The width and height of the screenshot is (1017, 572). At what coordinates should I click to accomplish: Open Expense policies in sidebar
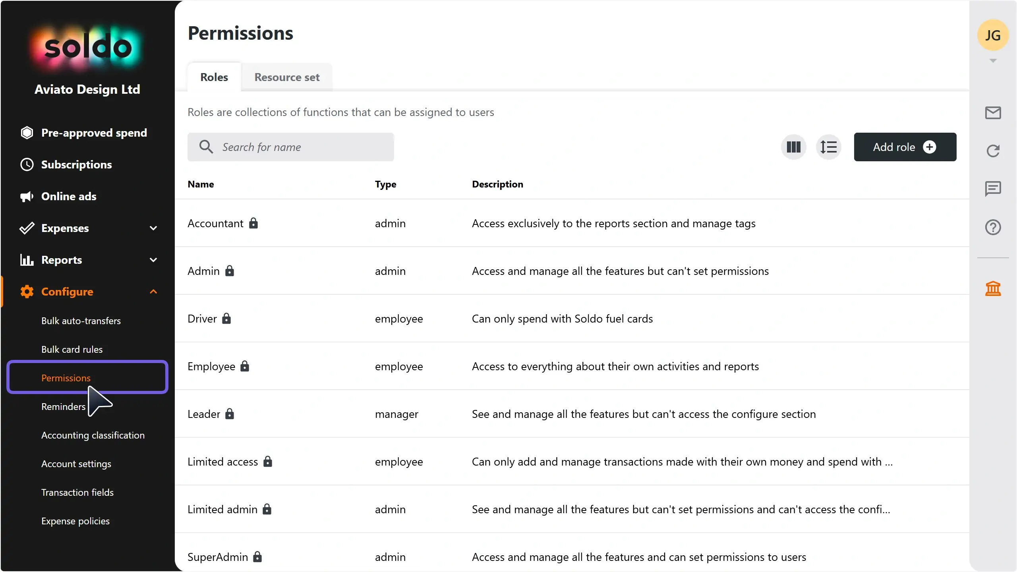click(x=75, y=521)
